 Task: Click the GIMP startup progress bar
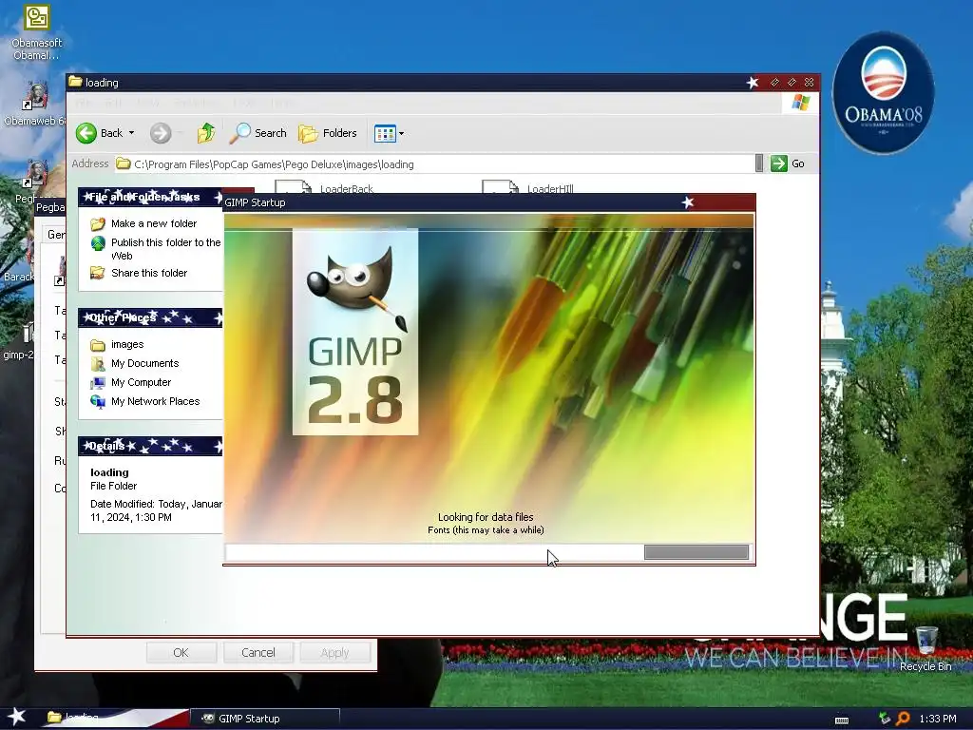487,552
